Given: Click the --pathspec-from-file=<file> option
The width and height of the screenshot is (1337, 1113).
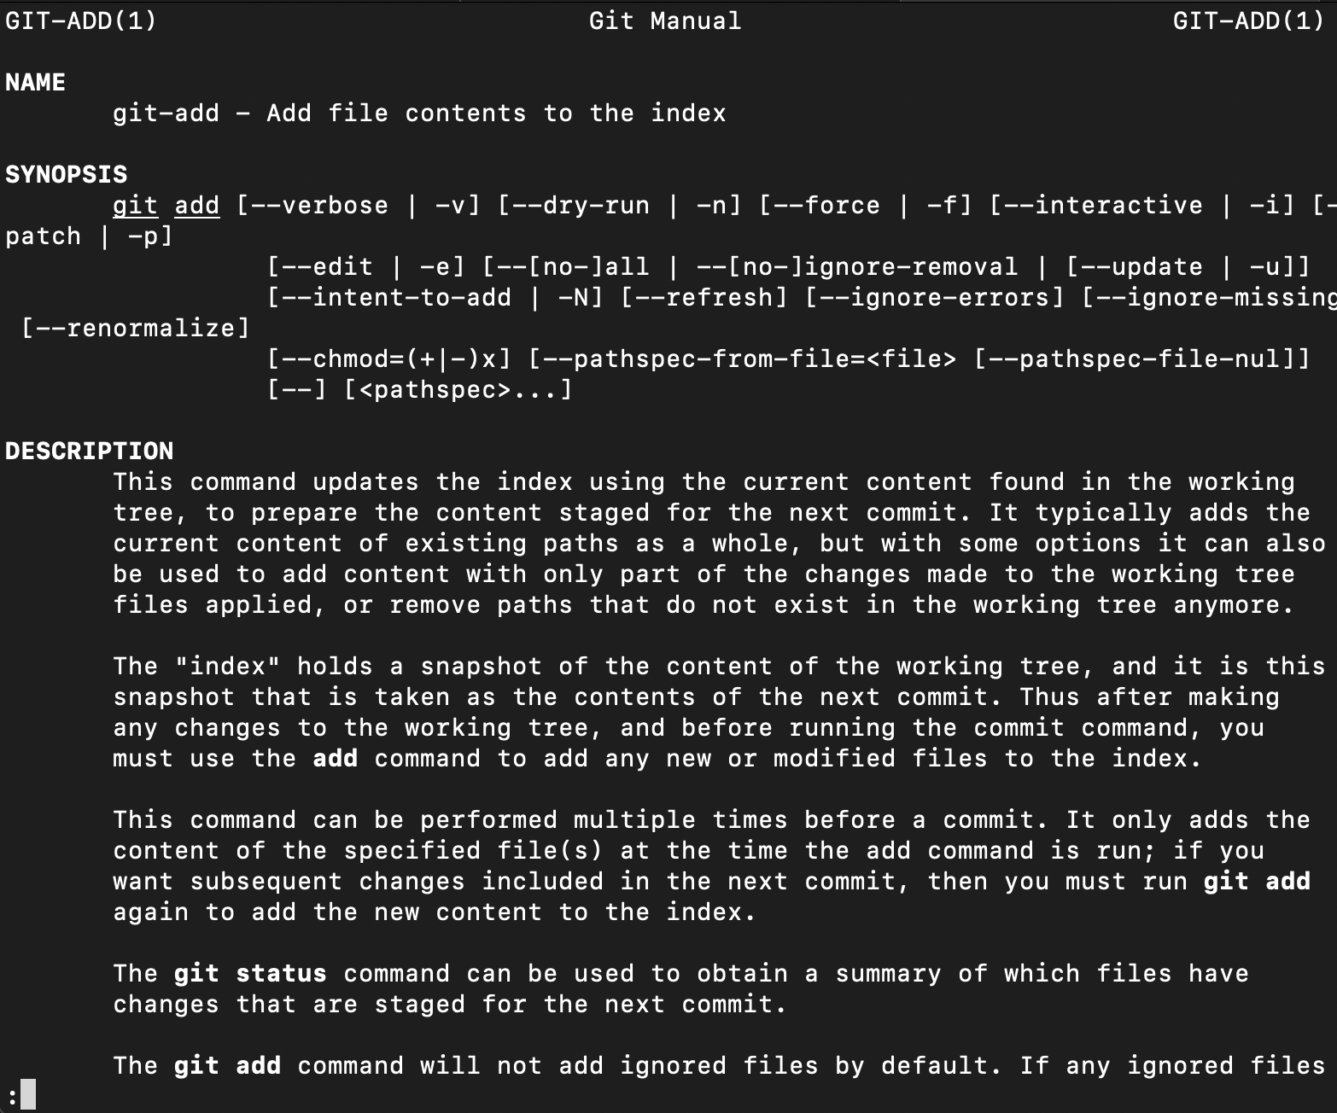Looking at the screenshot, I should (x=742, y=359).
